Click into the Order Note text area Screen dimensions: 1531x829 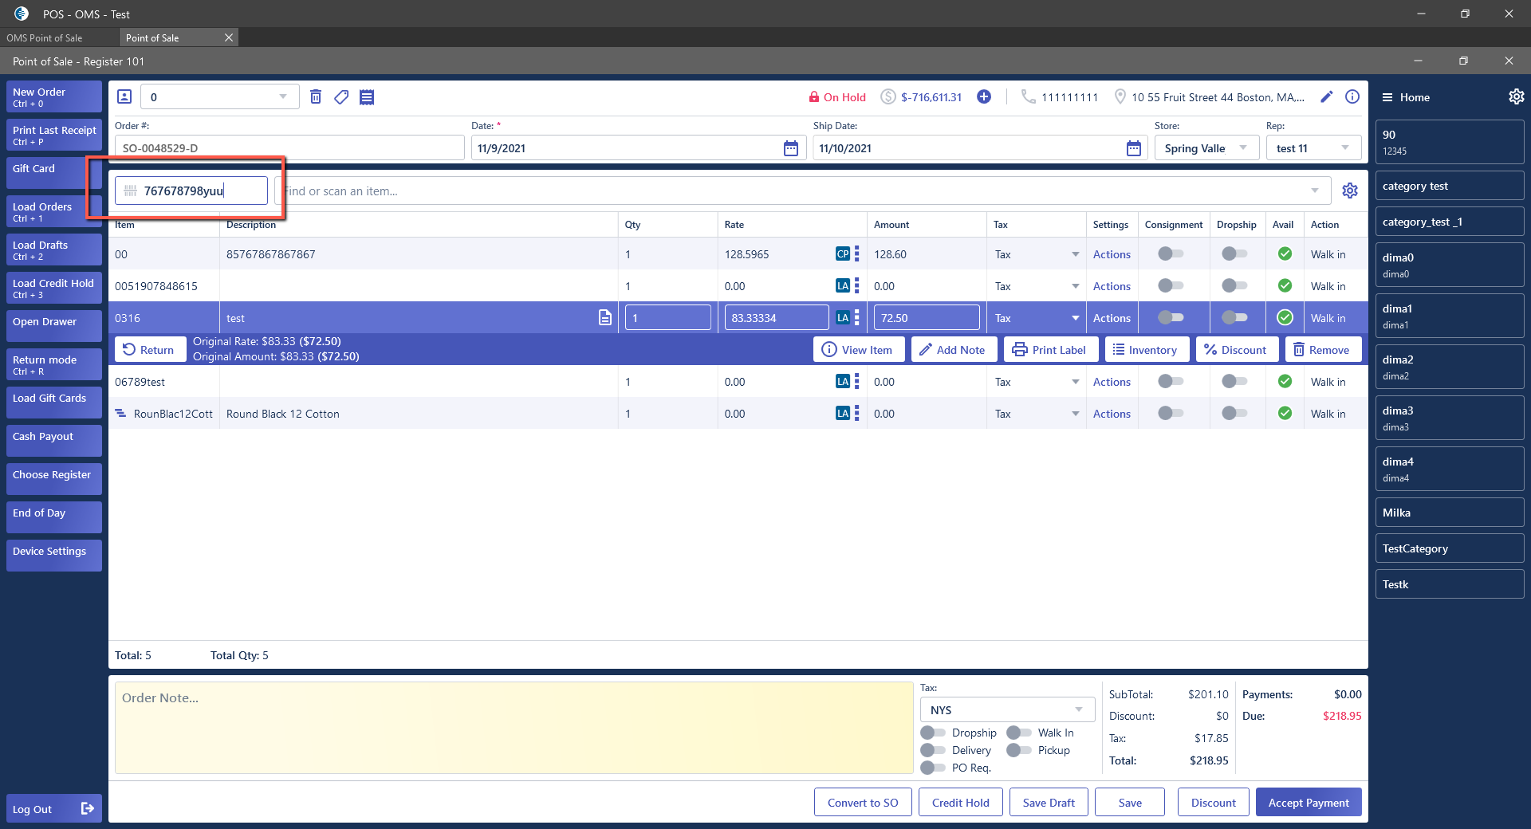pos(514,727)
